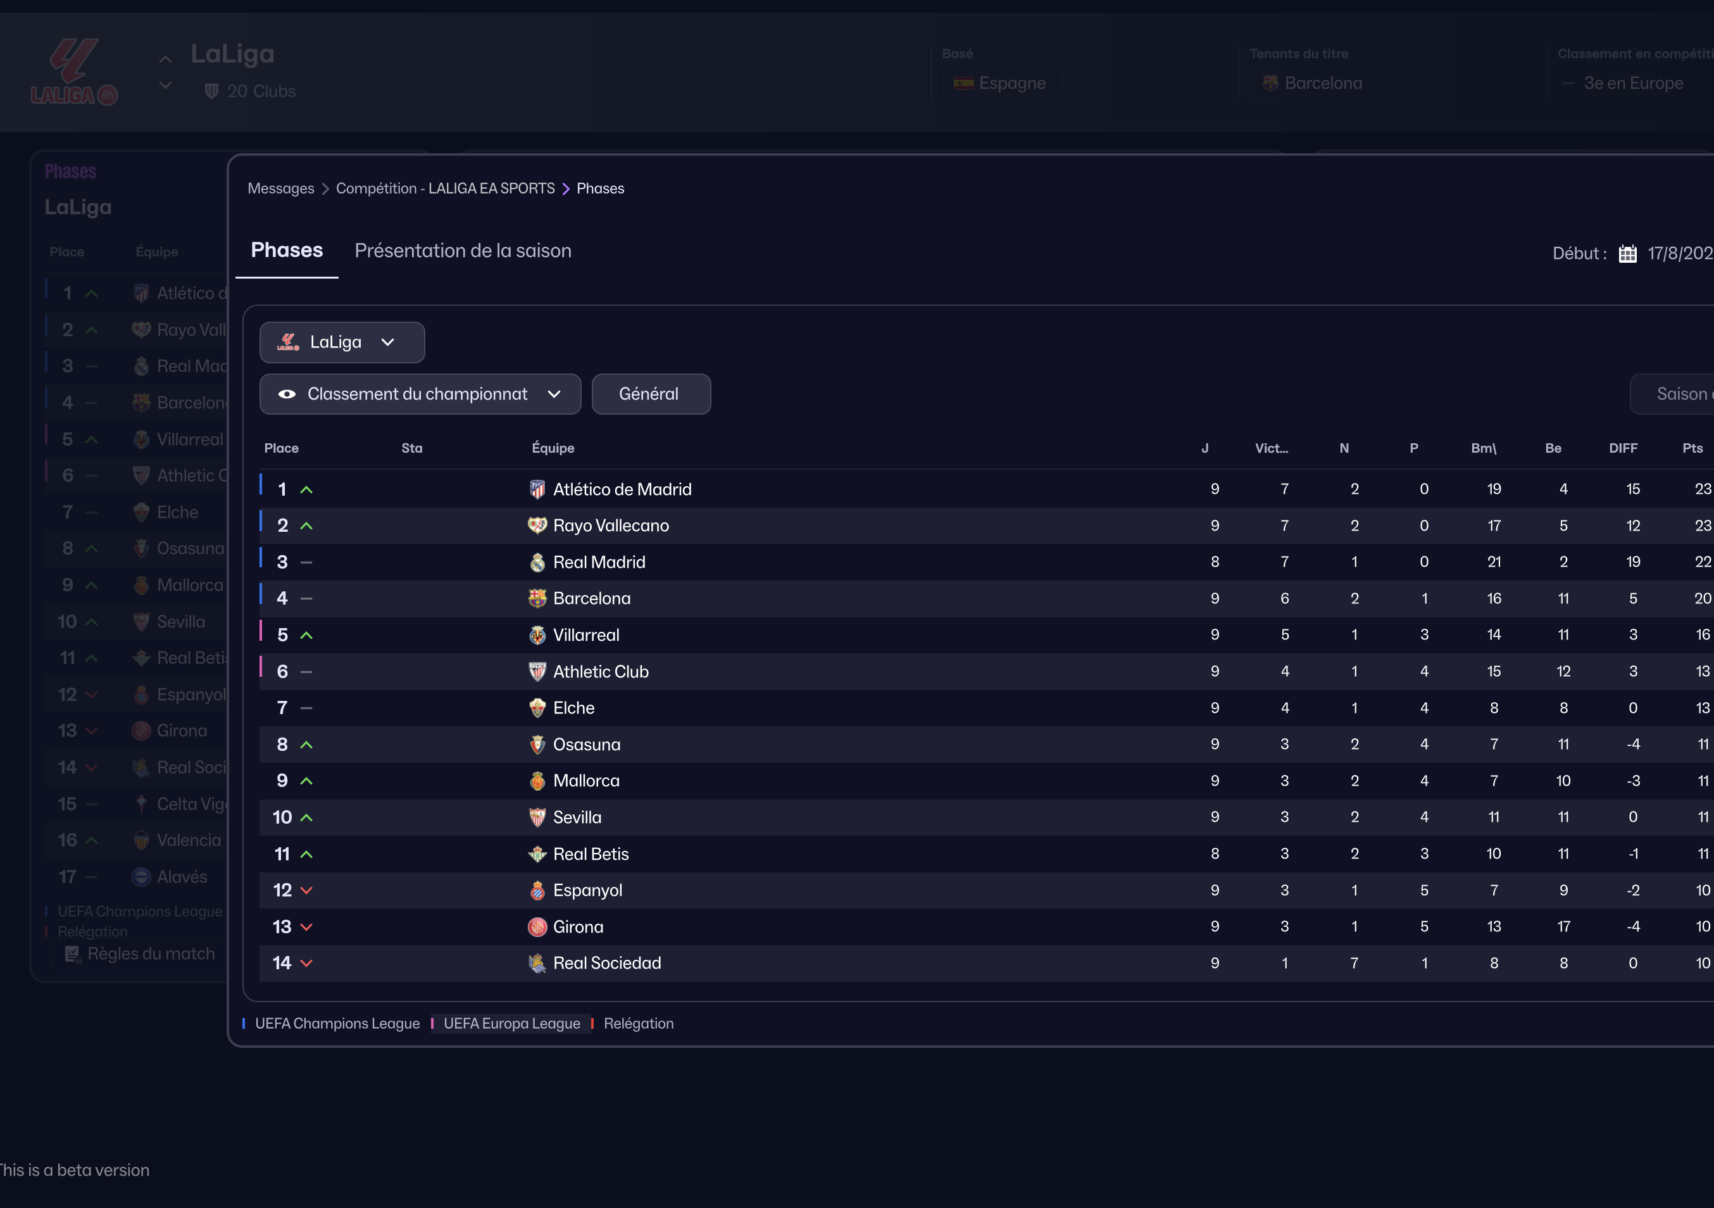
Task: Switch to Présentation de la saison tab
Action: pyautogui.click(x=462, y=251)
